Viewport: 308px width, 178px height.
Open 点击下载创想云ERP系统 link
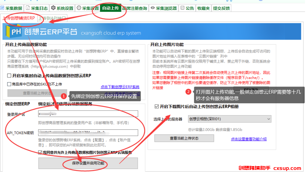tap(120, 87)
